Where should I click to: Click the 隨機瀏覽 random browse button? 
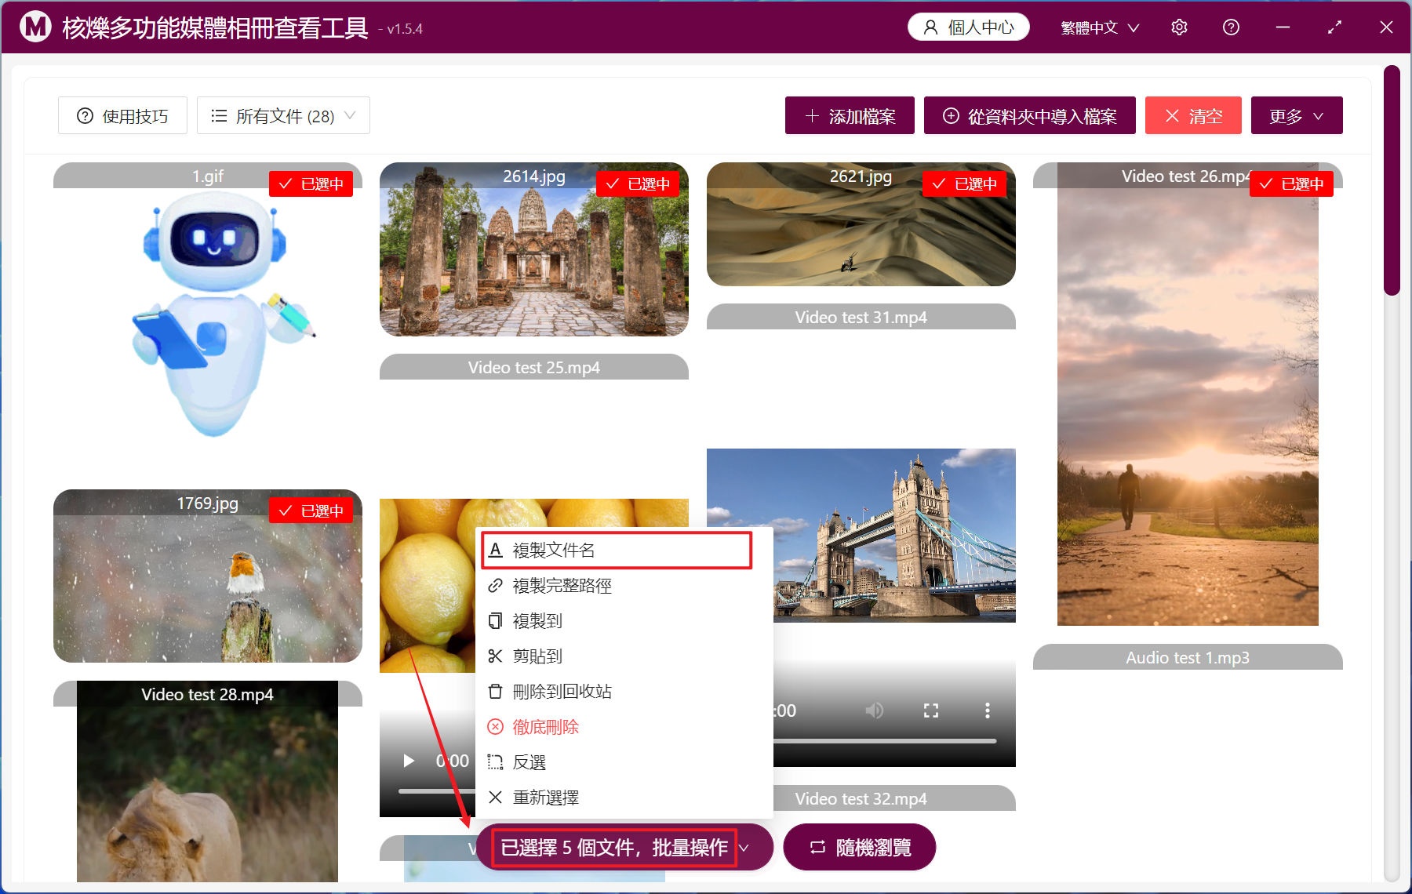[x=860, y=848]
